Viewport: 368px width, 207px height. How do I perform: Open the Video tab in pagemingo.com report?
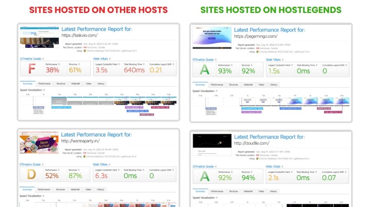tap(261, 85)
